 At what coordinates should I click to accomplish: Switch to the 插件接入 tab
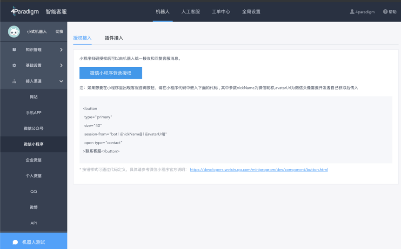[x=114, y=38]
